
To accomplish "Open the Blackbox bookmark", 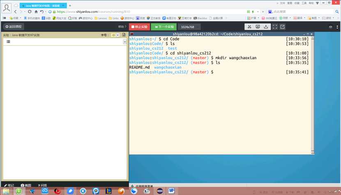I will click(200, 18).
